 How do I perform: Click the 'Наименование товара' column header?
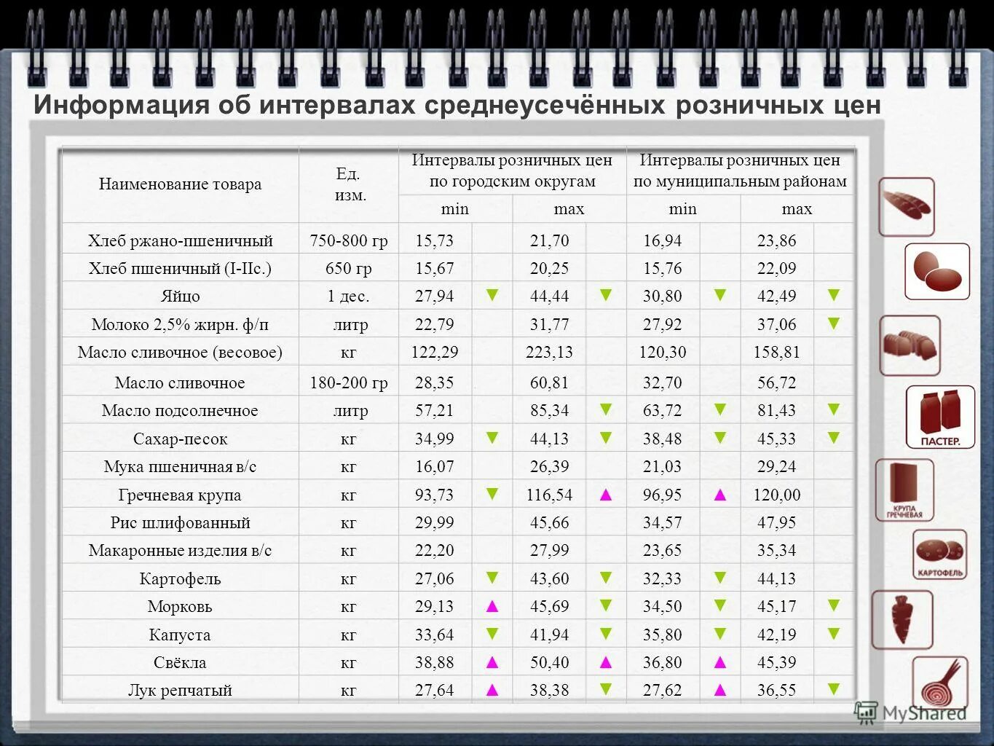pyautogui.click(x=180, y=184)
